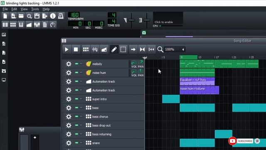Open bass chorus track gear menu
The height and width of the screenshot is (150, 266).
69,117
